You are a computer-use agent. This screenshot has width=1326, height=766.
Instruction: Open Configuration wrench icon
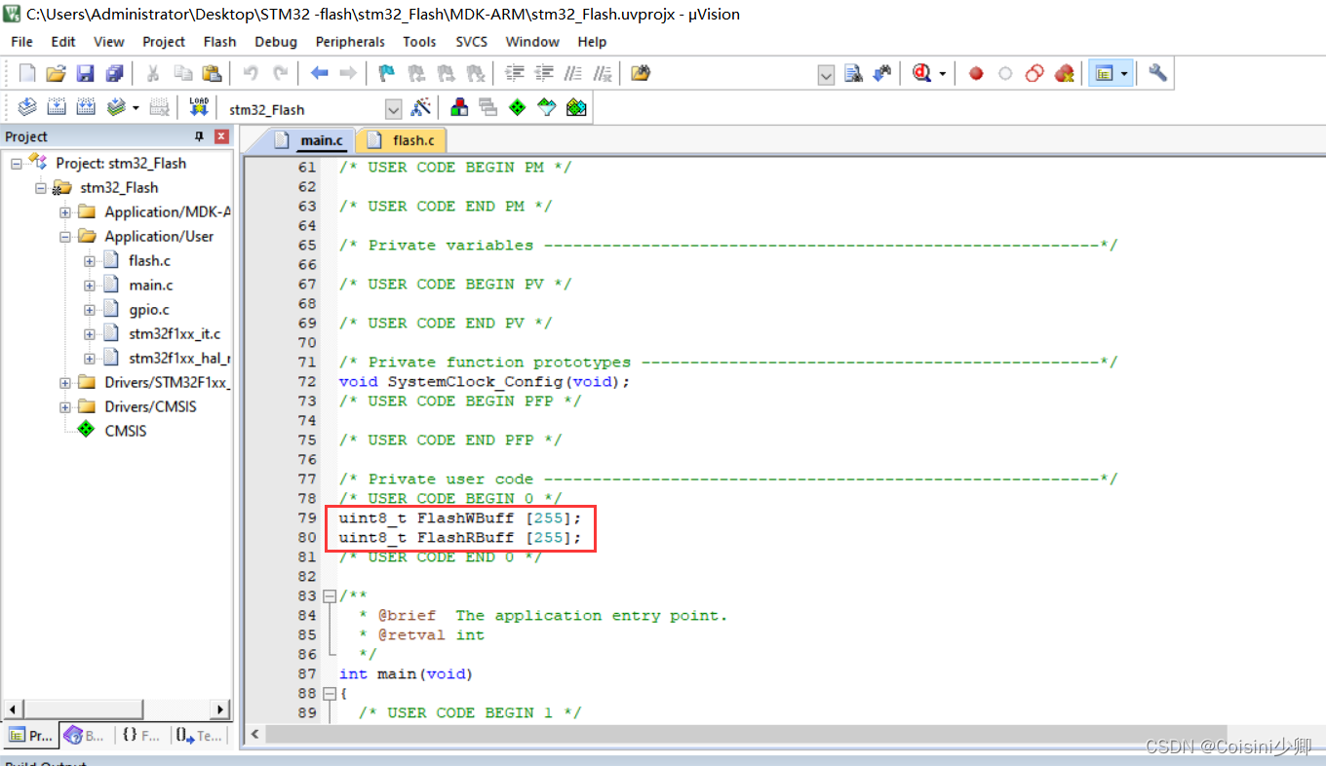[1157, 73]
